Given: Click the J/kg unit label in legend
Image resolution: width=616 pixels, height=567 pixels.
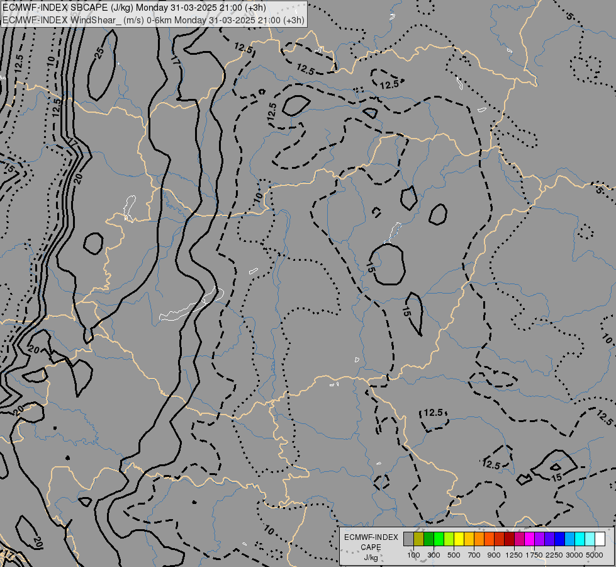Looking at the screenshot, I should point(371,558).
